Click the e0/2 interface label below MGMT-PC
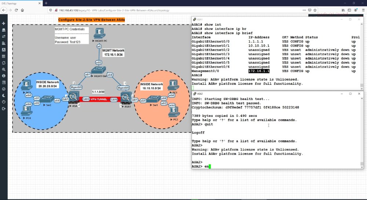367x200 pixels. coord(98,63)
